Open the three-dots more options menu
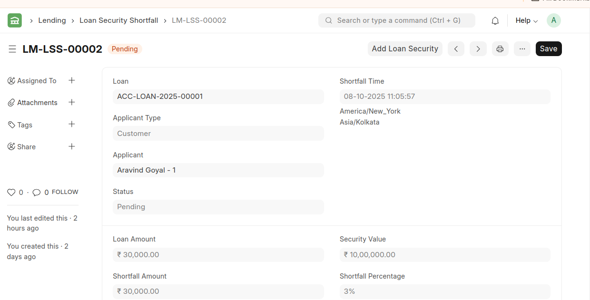Viewport: 590px width, 300px height. tap(522, 49)
